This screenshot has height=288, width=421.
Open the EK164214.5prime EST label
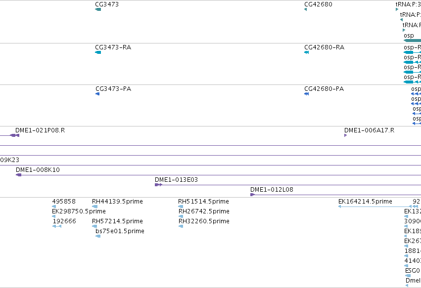[365, 202]
